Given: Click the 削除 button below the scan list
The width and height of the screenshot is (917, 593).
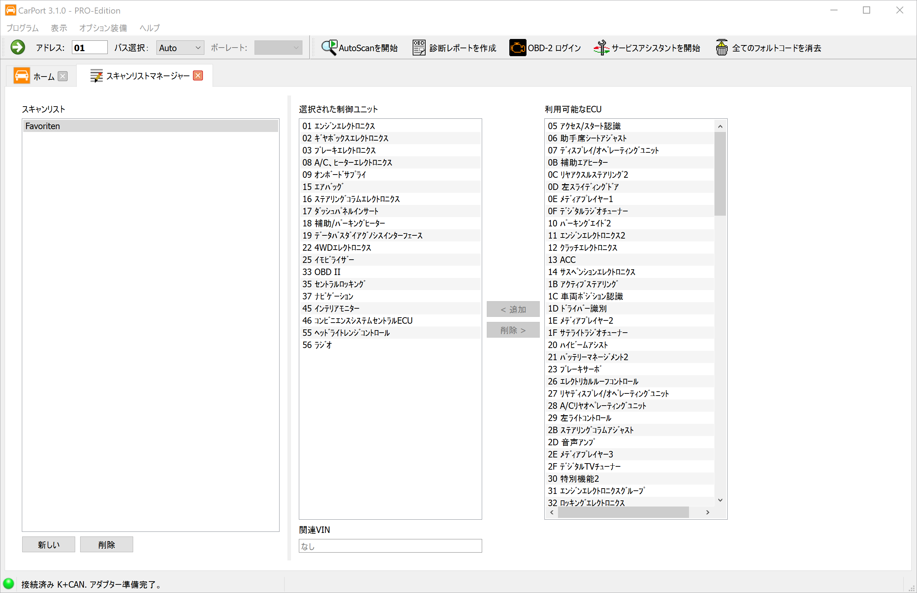Looking at the screenshot, I should pyautogui.click(x=106, y=544).
